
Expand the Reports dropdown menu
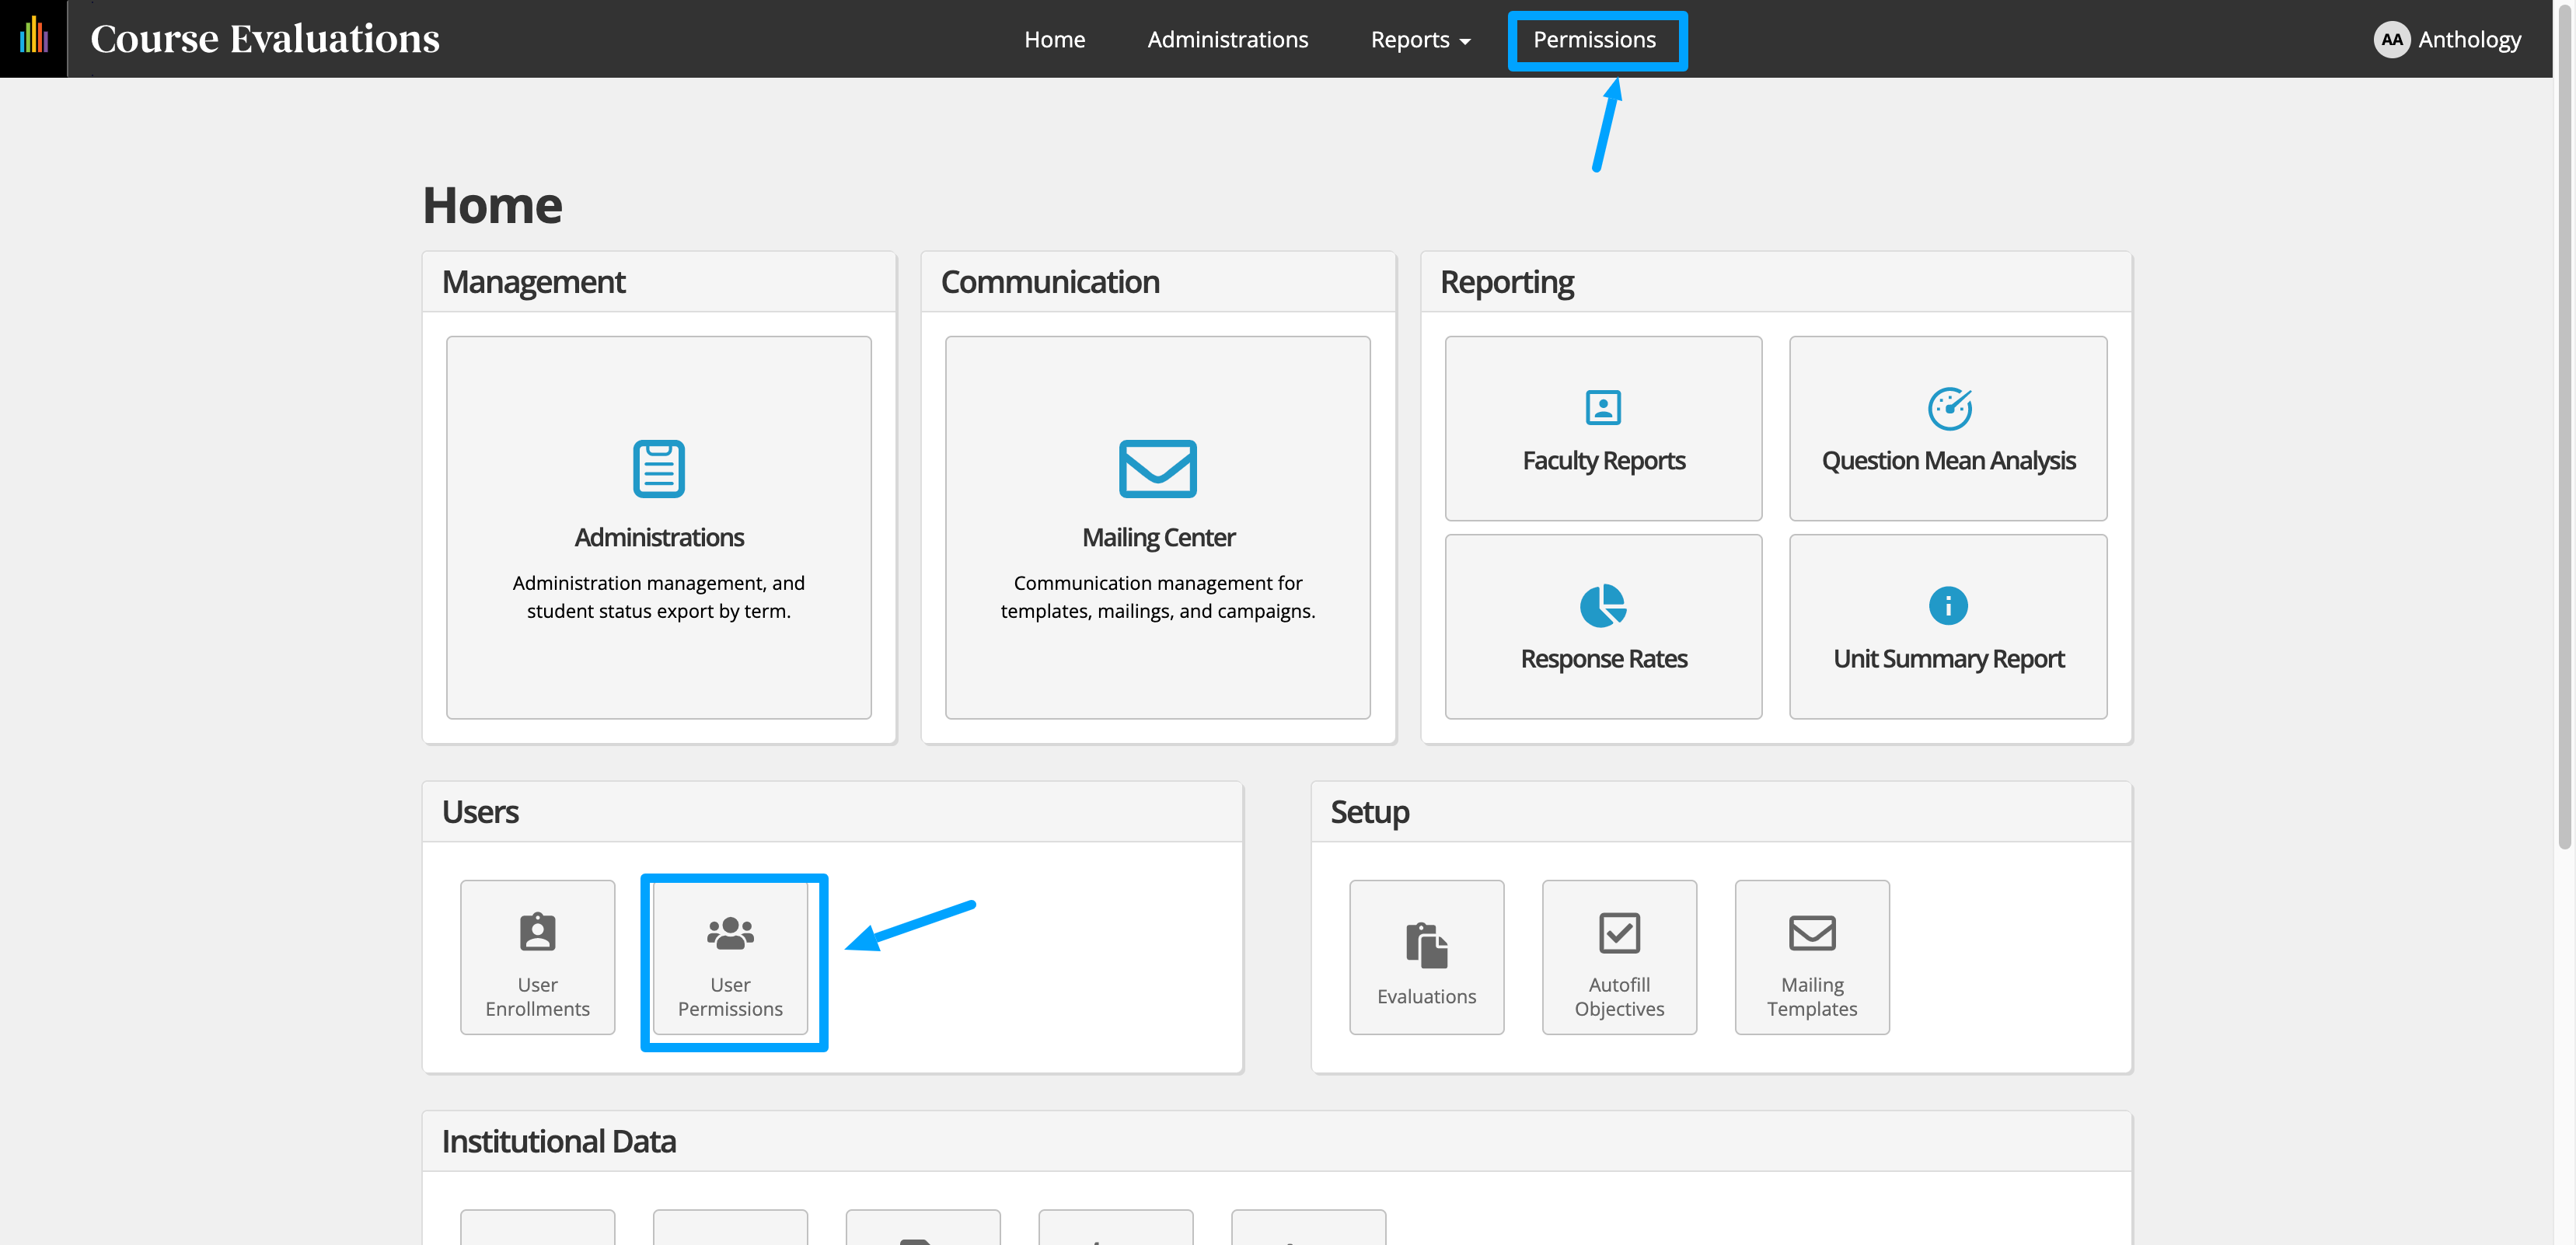(1420, 39)
